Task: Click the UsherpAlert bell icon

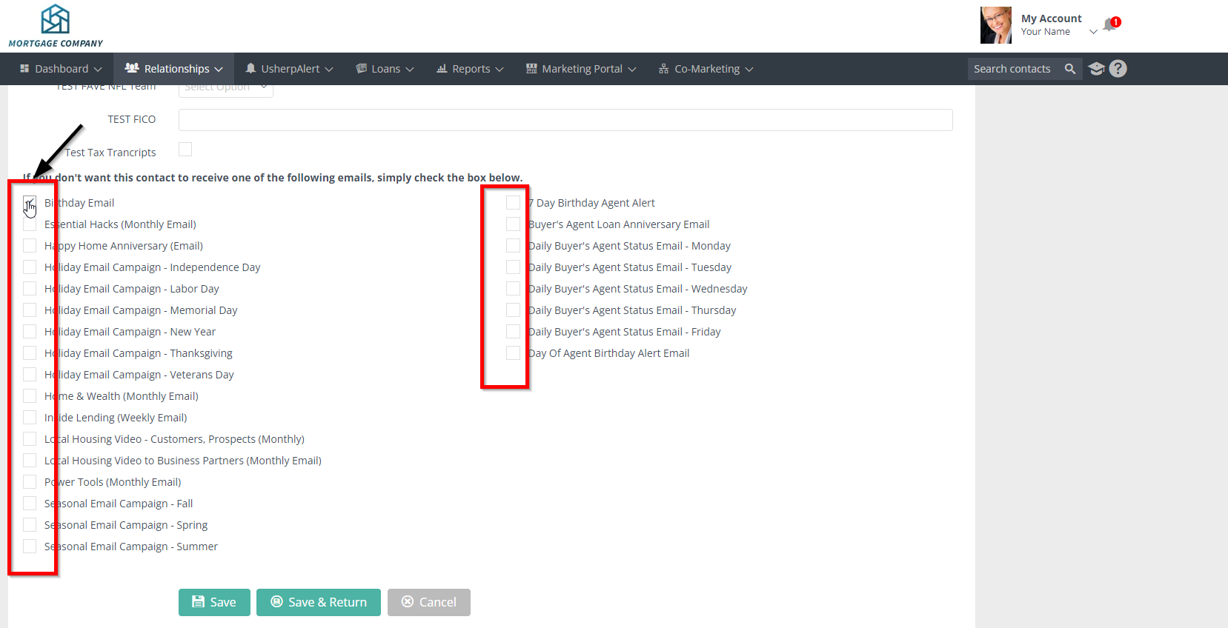Action: coord(250,69)
